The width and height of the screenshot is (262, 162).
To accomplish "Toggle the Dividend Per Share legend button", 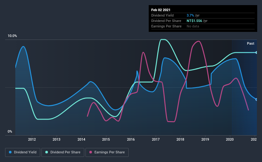I will click(63, 152).
